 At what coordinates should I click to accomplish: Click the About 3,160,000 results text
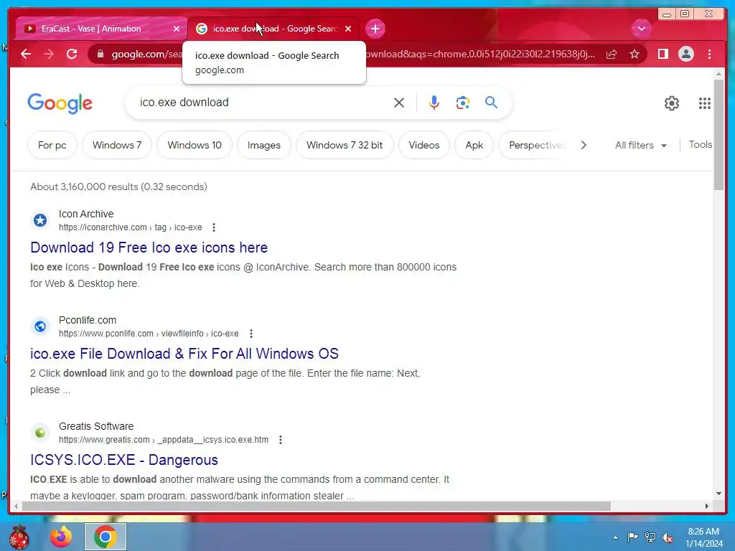[118, 187]
